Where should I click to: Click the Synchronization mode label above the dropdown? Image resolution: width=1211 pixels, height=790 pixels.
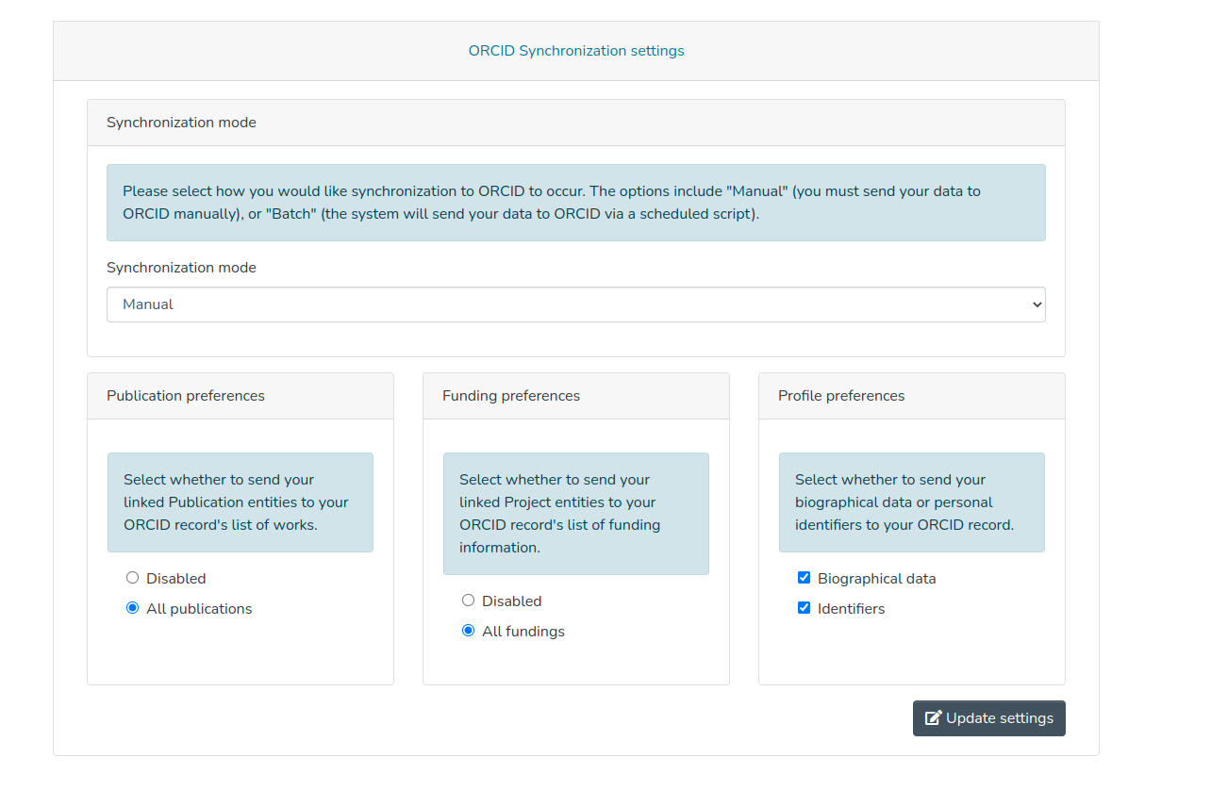pos(181,268)
